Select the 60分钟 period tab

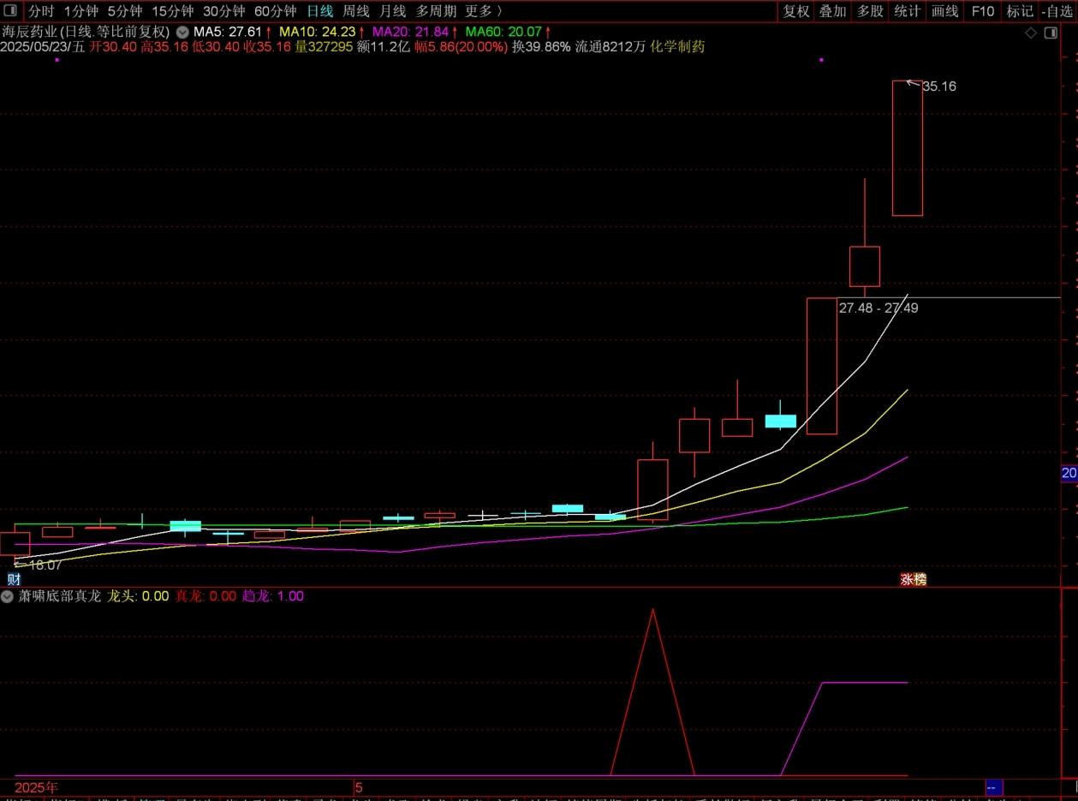275,11
